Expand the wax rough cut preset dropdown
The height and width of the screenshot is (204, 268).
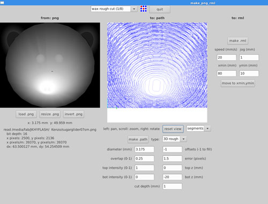point(114,9)
